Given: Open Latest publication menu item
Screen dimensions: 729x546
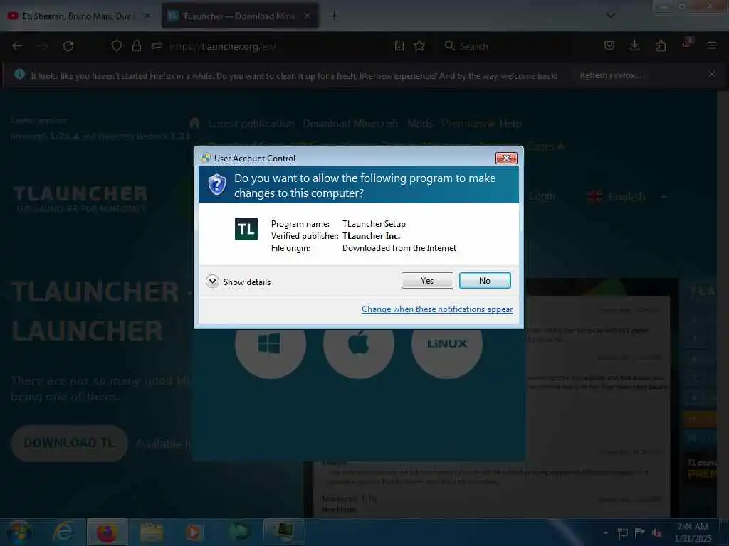Looking at the screenshot, I should coord(251,124).
